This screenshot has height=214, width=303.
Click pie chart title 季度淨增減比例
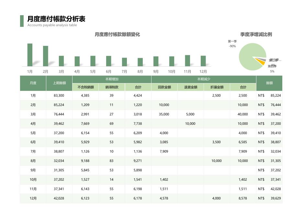(256, 35)
